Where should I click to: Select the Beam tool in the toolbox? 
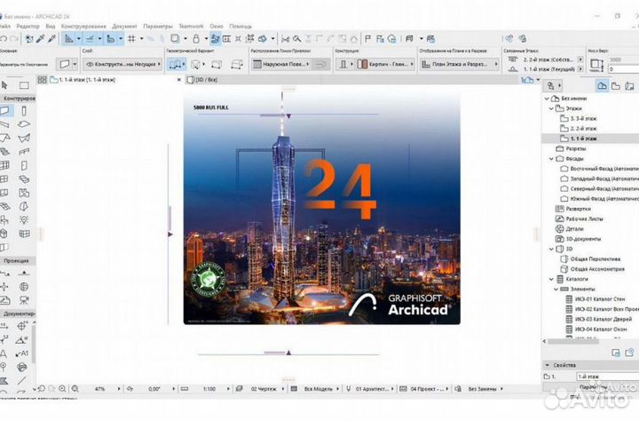(4, 124)
